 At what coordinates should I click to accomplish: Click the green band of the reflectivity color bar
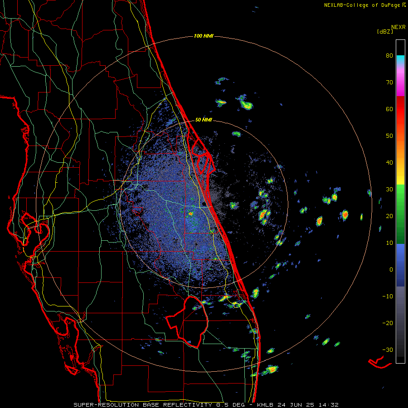click(x=400, y=214)
